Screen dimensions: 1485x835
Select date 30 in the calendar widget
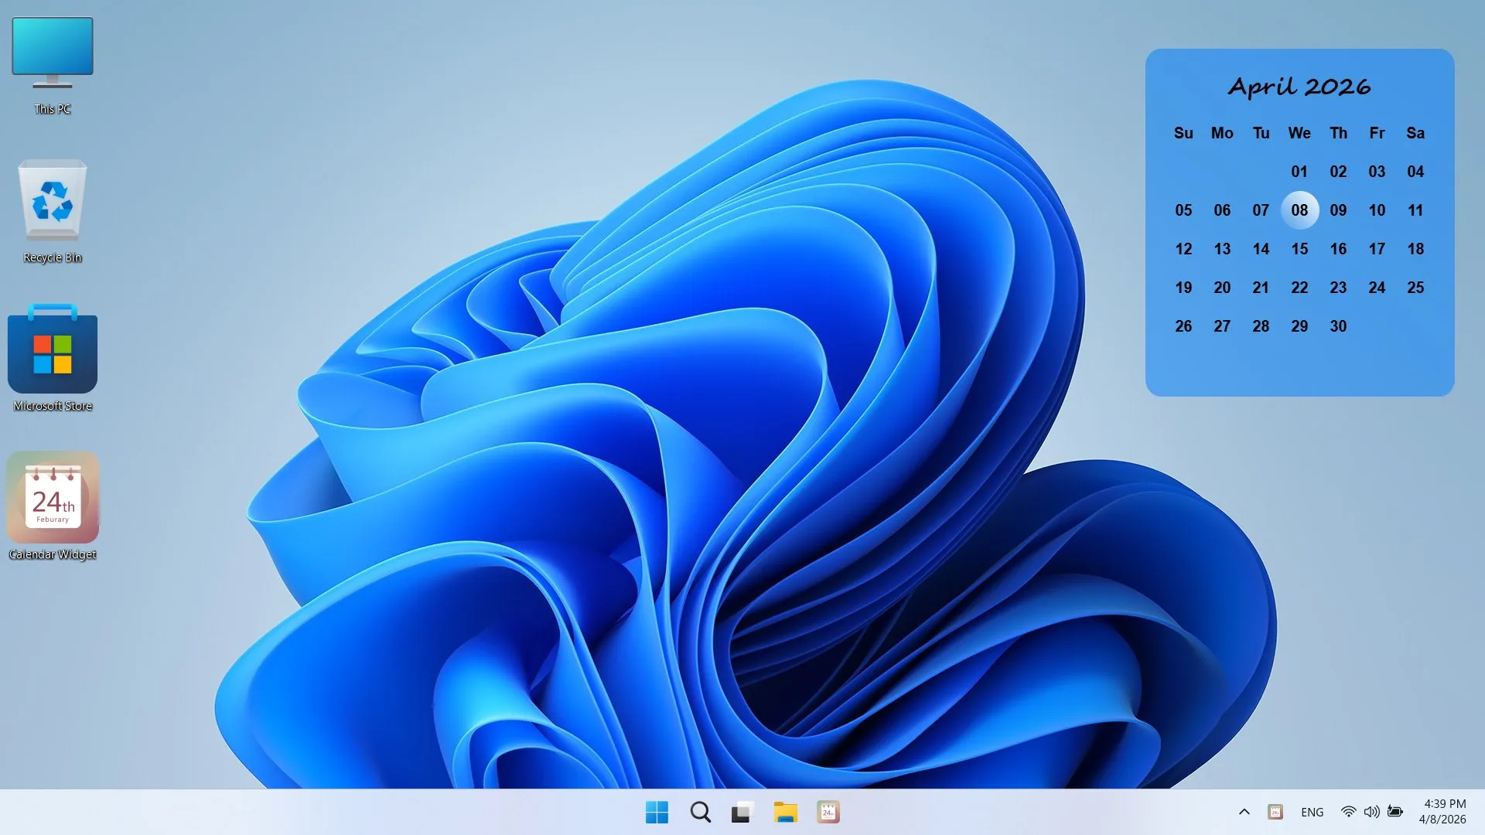click(1338, 326)
